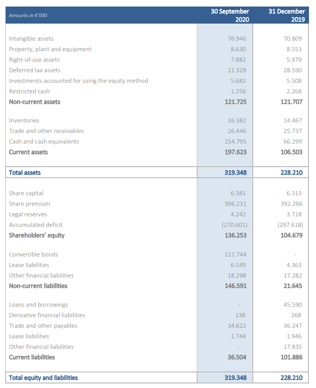The height and width of the screenshot is (388, 316).
Task: Select the Shareholders' equity label
Action: click(37, 235)
